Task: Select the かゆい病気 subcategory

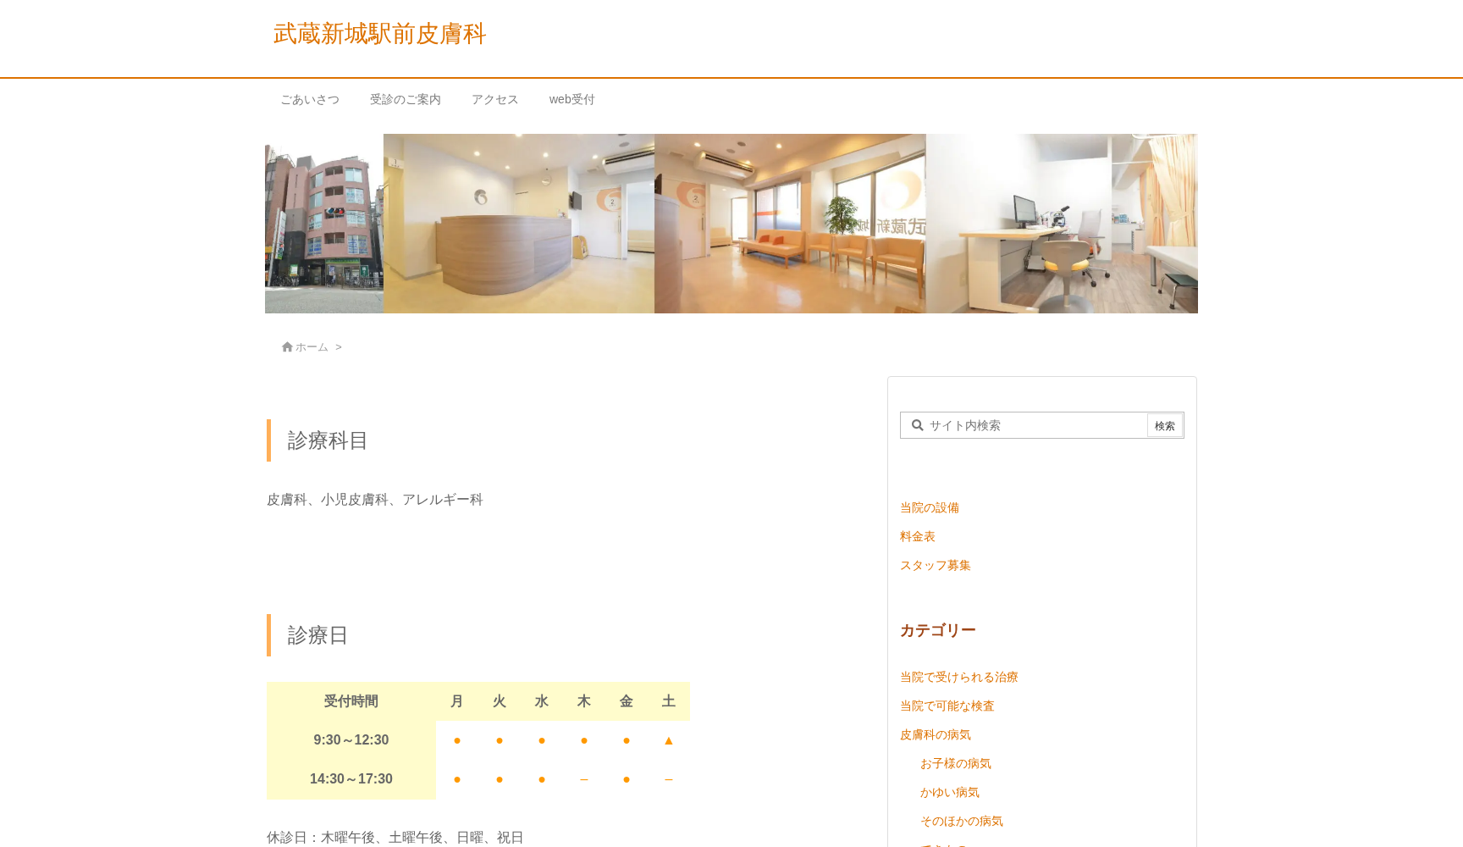Action: tap(950, 792)
